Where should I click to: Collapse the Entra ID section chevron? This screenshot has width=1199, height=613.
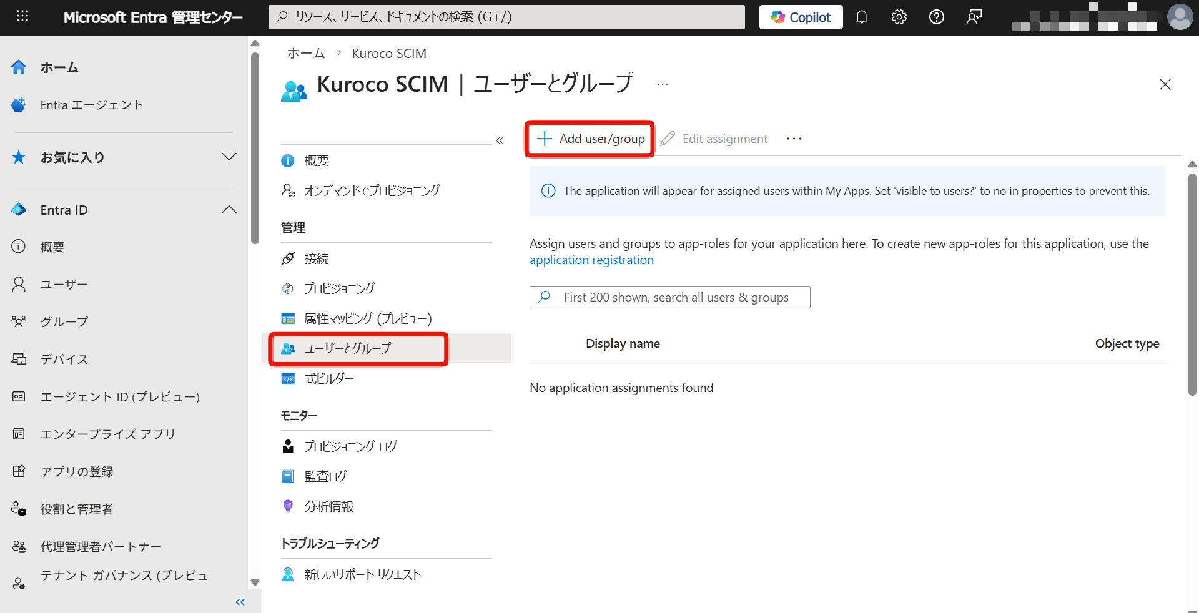(x=229, y=210)
